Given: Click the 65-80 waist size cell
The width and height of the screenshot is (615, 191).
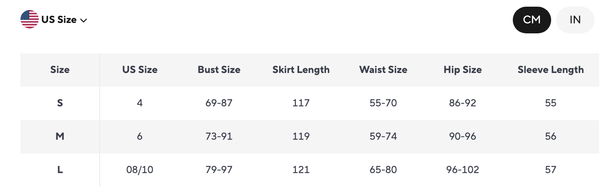Looking at the screenshot, I should pos(383,170).
